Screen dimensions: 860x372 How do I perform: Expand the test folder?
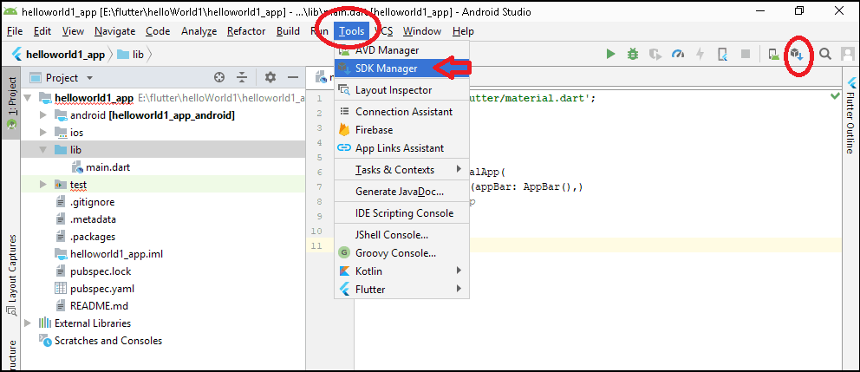click(x=43, y=185)
